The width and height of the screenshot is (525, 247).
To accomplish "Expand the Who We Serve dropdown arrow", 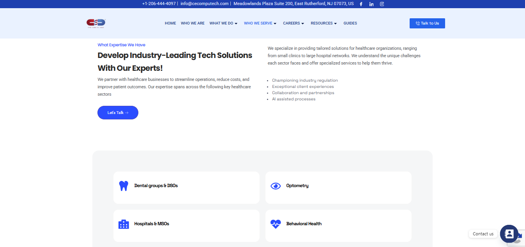I will point(275,24).
